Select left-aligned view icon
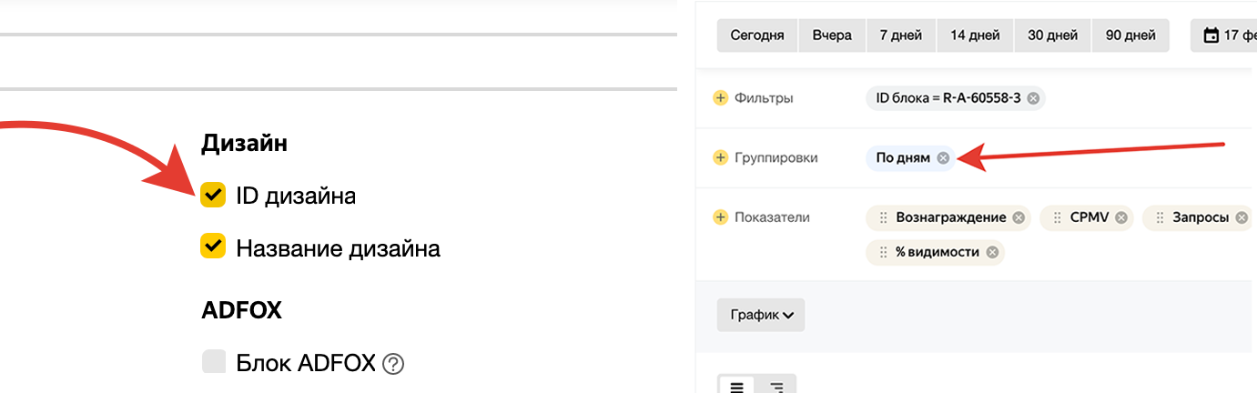This screenshot has height=393, width=1257. (736, 387)
